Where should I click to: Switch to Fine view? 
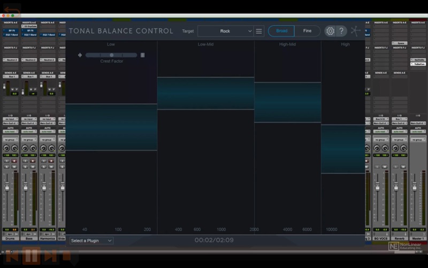pos(307,31)
